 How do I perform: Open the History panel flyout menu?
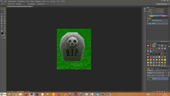coord(169,18)
